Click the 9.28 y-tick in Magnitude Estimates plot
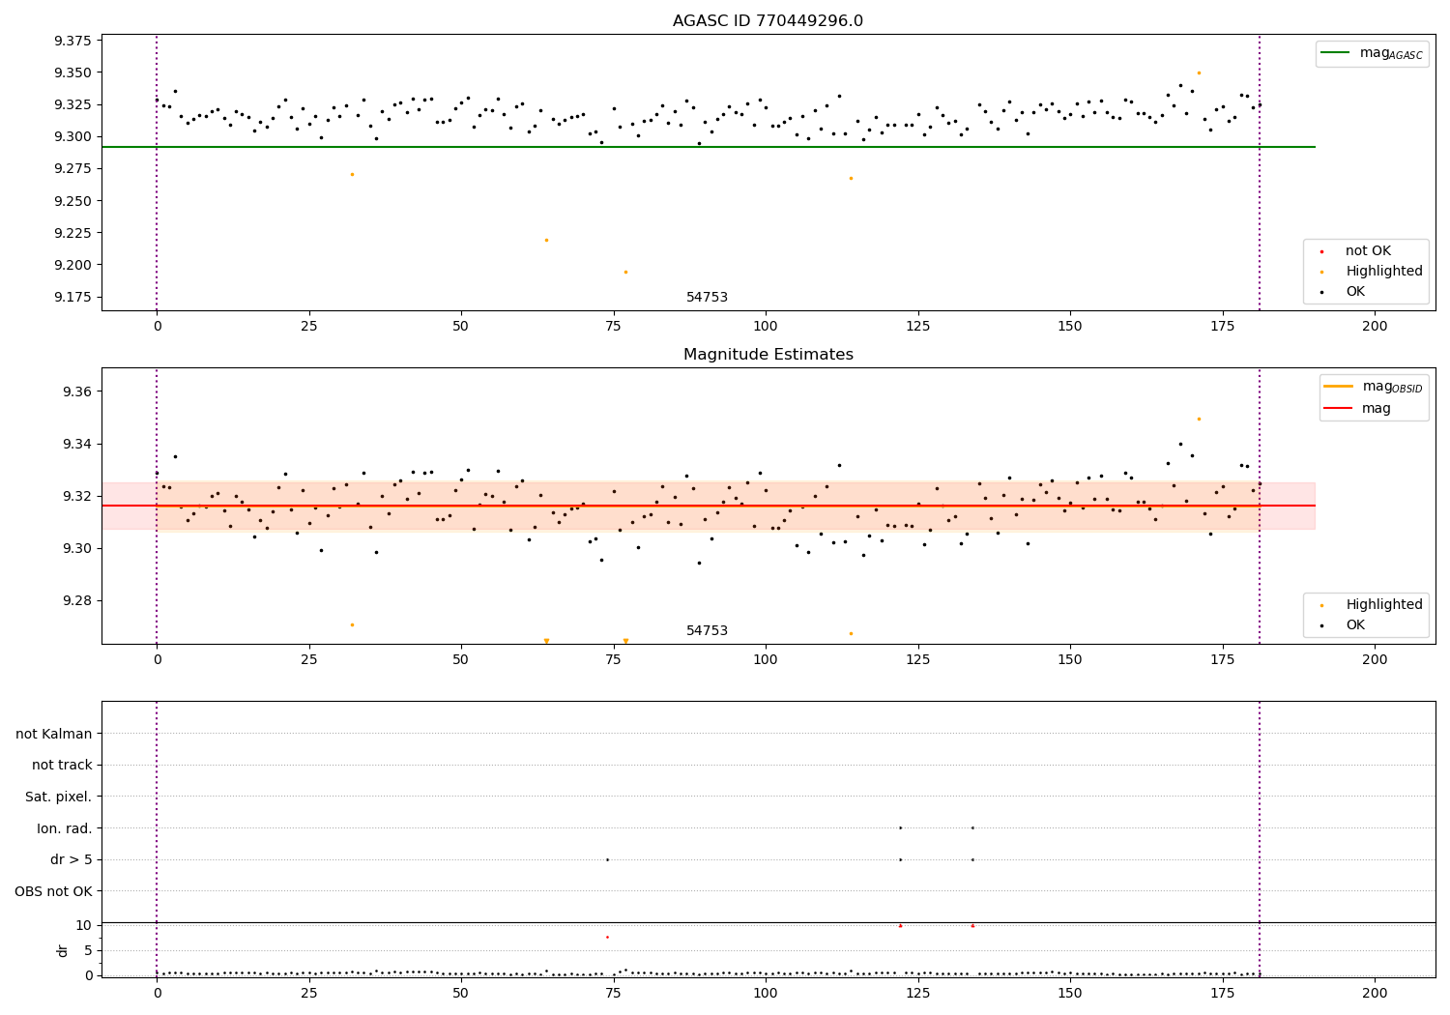Screen dimensions: 1450x1015 (77, 600)
